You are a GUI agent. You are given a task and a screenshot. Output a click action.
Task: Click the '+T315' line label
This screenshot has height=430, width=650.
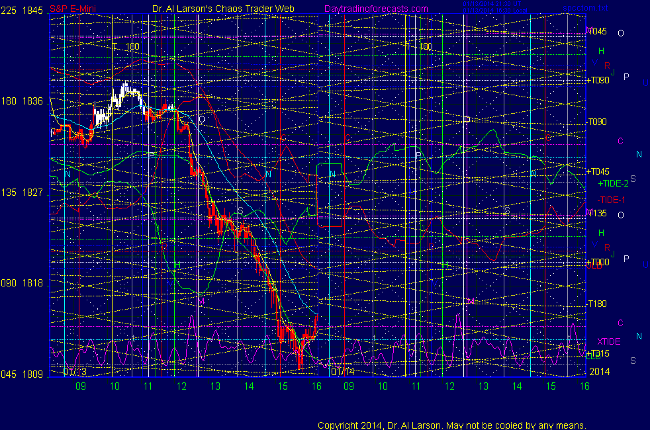[x=598, y=353]
